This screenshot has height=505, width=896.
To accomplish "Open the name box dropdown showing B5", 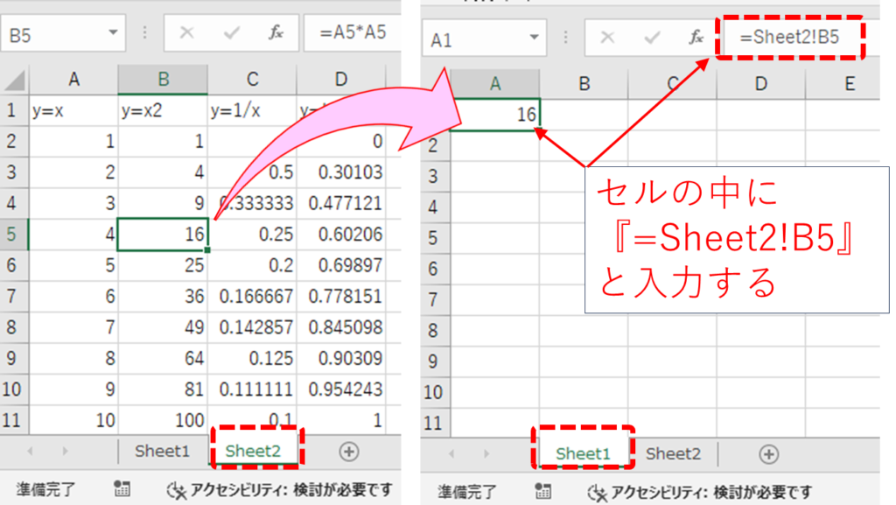I will [x=113, y=33].
